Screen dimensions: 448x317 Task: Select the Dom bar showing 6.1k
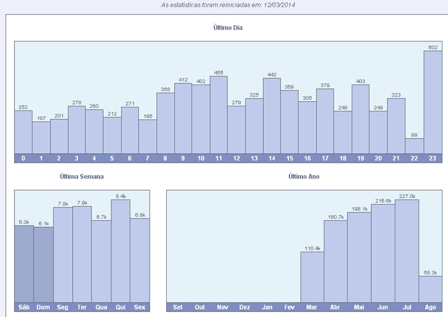point(44,265)
